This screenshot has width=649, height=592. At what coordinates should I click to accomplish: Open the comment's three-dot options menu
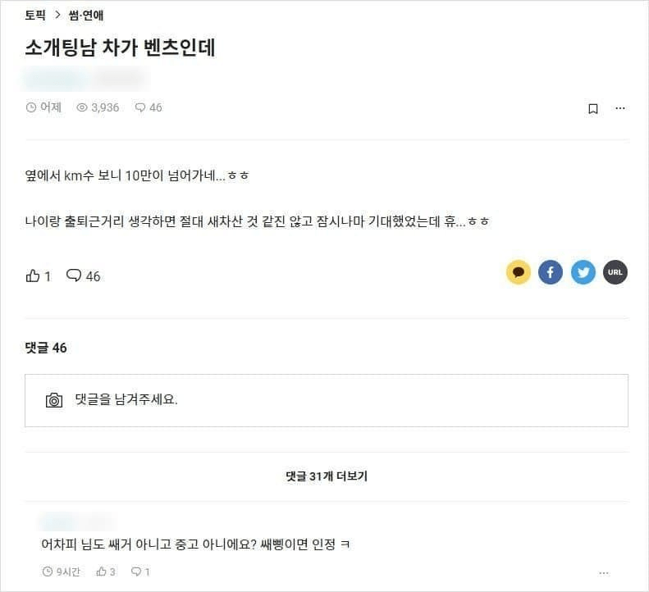604,572
